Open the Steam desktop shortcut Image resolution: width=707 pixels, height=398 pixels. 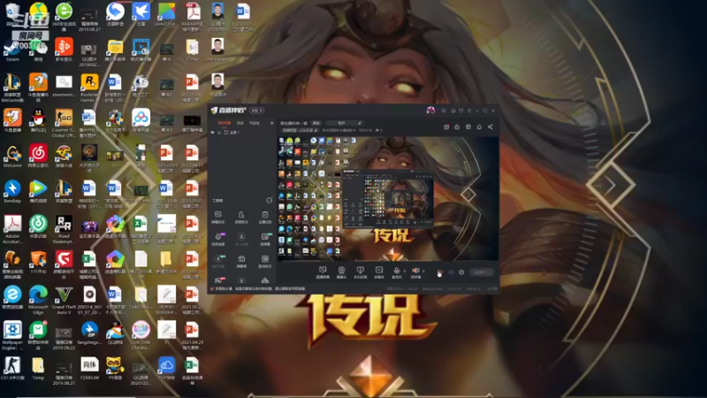(12, 50)
